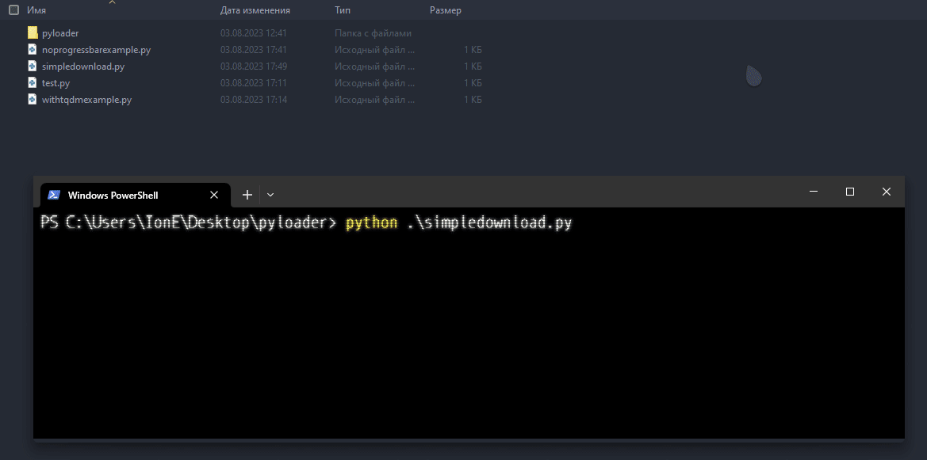This screenshot has width=927, height=460.
Task: Click the Тип column header
Action: [x=342, y=10]
